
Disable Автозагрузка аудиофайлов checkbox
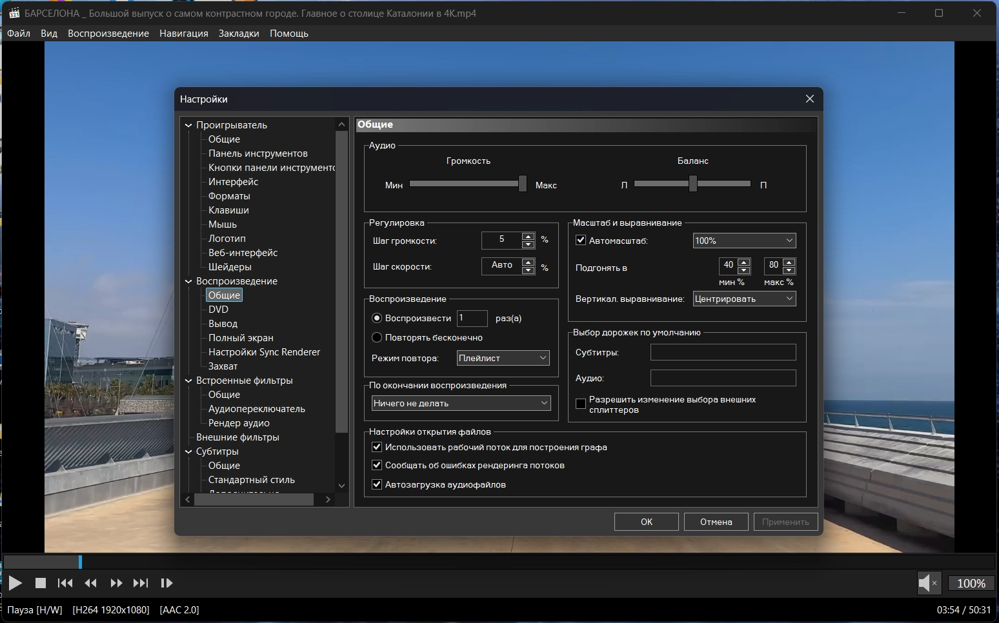point(378,484)
